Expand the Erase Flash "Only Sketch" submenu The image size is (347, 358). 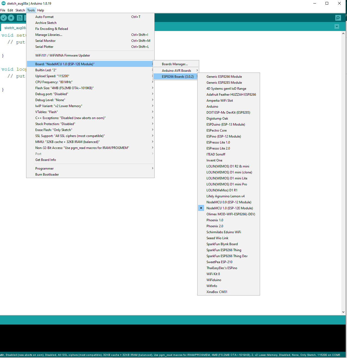pos(90,130)
